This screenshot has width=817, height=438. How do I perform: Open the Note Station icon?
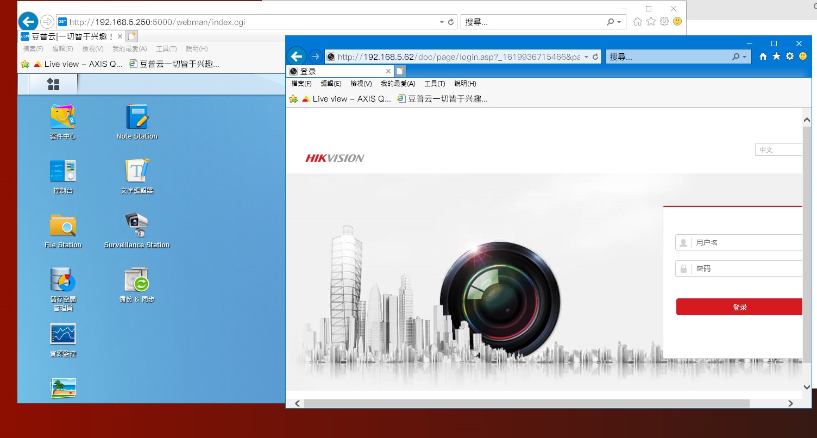pyautogui.click(x=137, y=117)
